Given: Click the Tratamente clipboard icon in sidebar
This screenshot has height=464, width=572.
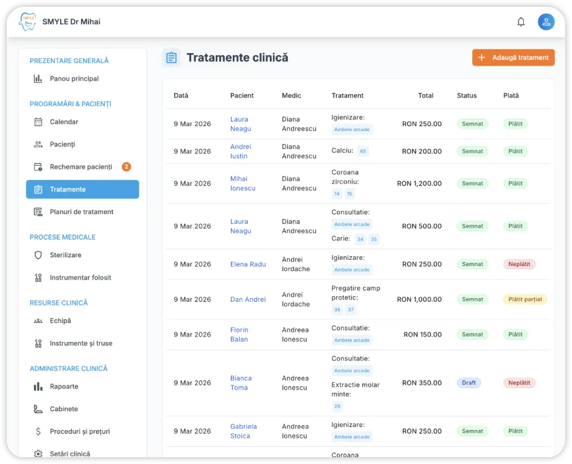Looking at the screenshot, I should [x=38, y=189].
